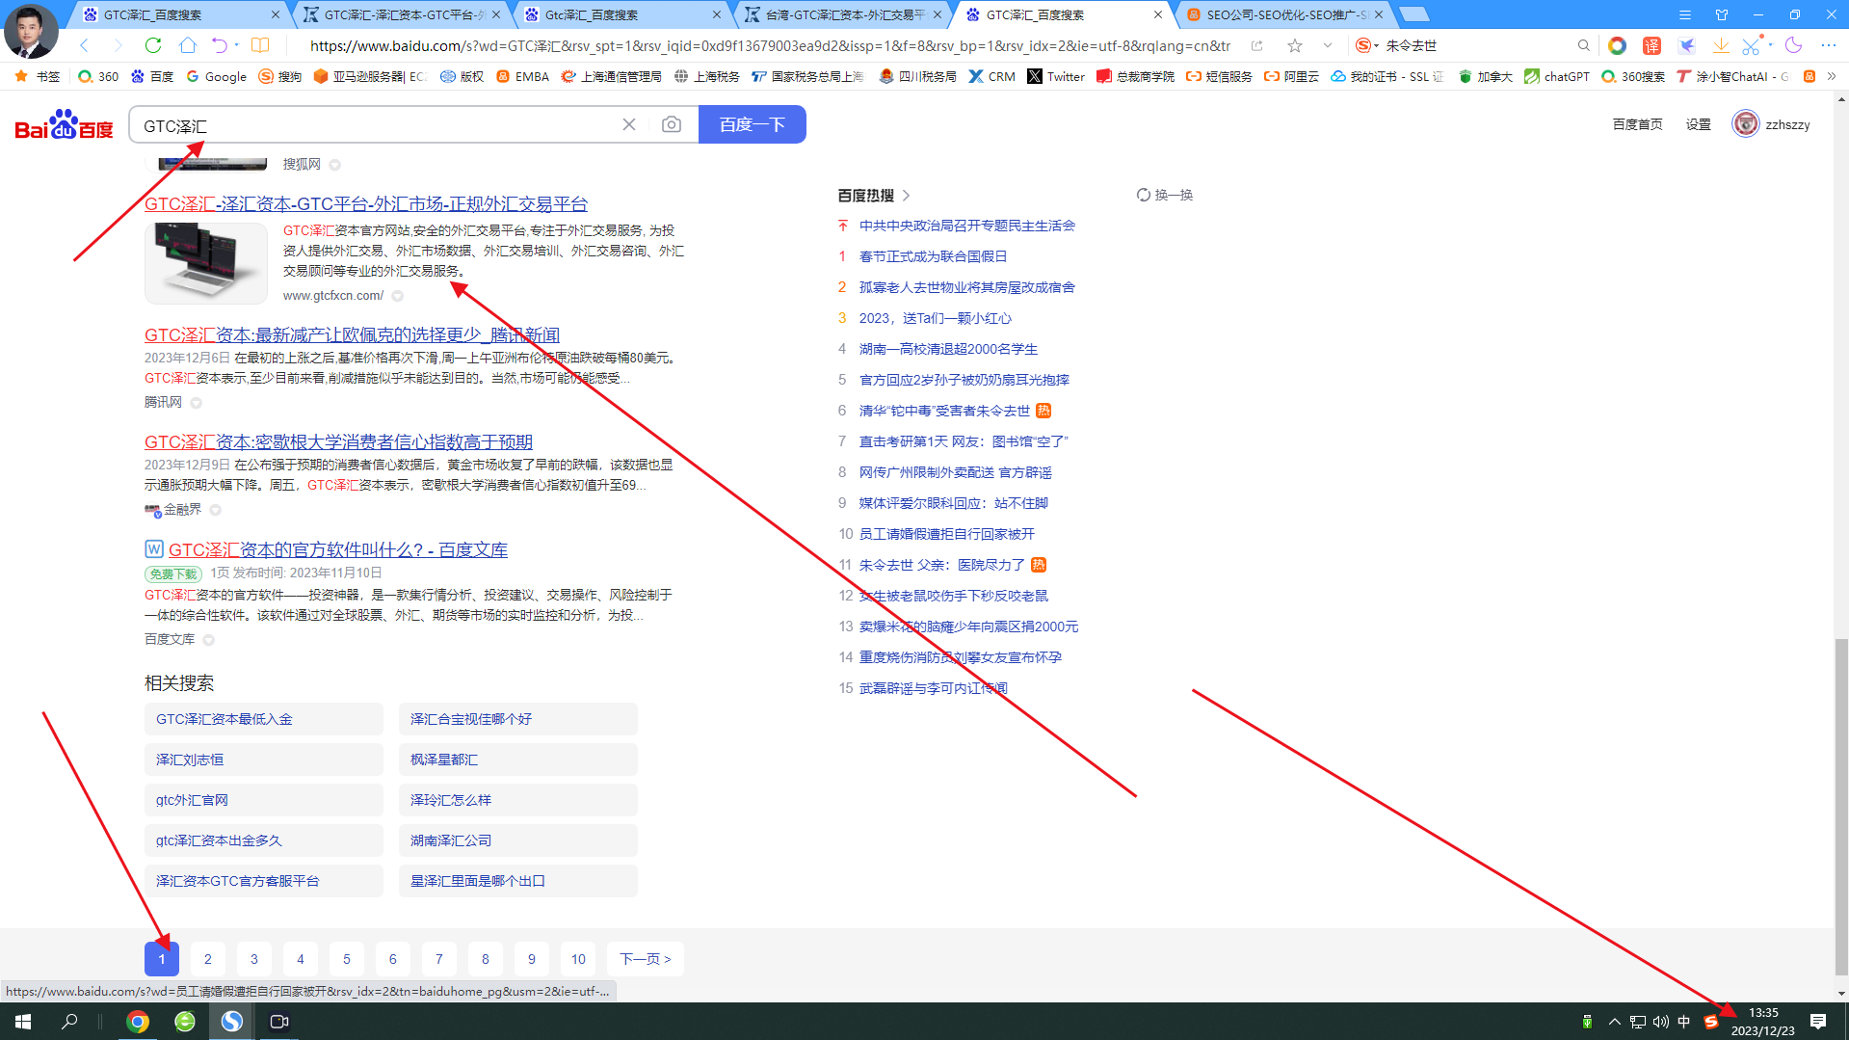Open Google Chrome from the taskbar
The image size is (1849, 1040).
(138, 1022)
